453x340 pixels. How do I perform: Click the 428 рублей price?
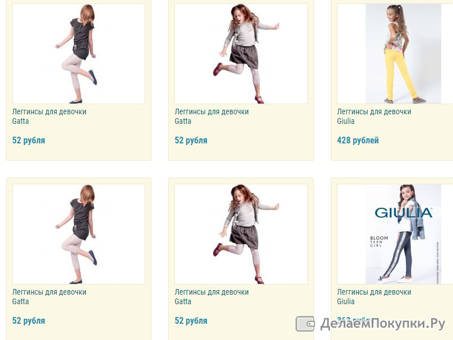pyautogui.click(x=358, y=141)
